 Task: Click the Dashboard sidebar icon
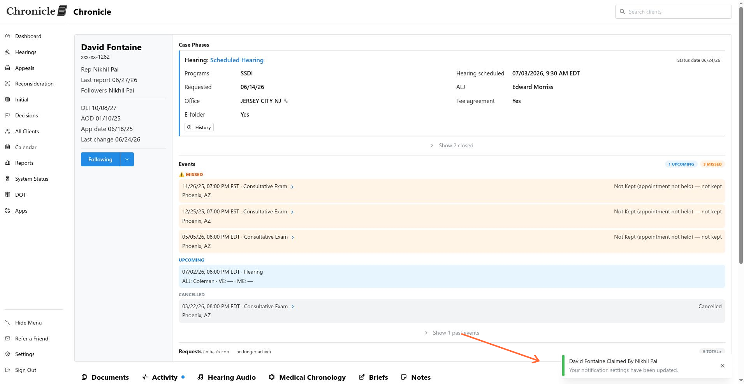(x=7, y=36)
